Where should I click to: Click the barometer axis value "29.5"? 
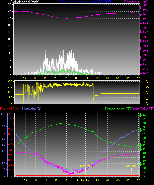(x=145, y=41)
